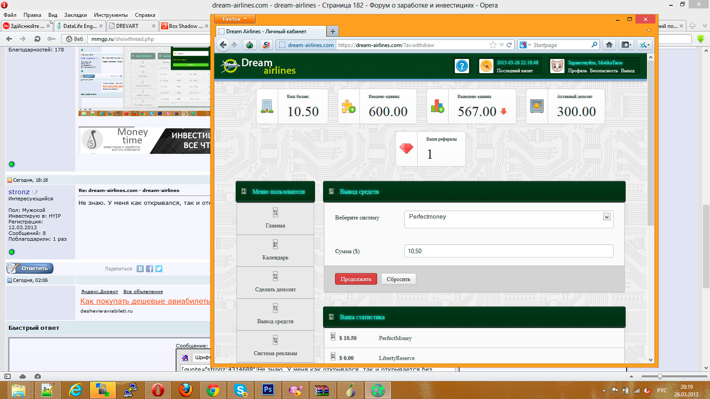This screenshot has width=710, height=399.
Task: Show hidden system tray icons
Action: [604, 391]
